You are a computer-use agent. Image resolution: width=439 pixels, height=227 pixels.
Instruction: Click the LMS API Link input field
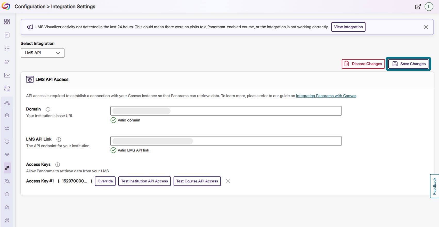(x=226, y=141)
